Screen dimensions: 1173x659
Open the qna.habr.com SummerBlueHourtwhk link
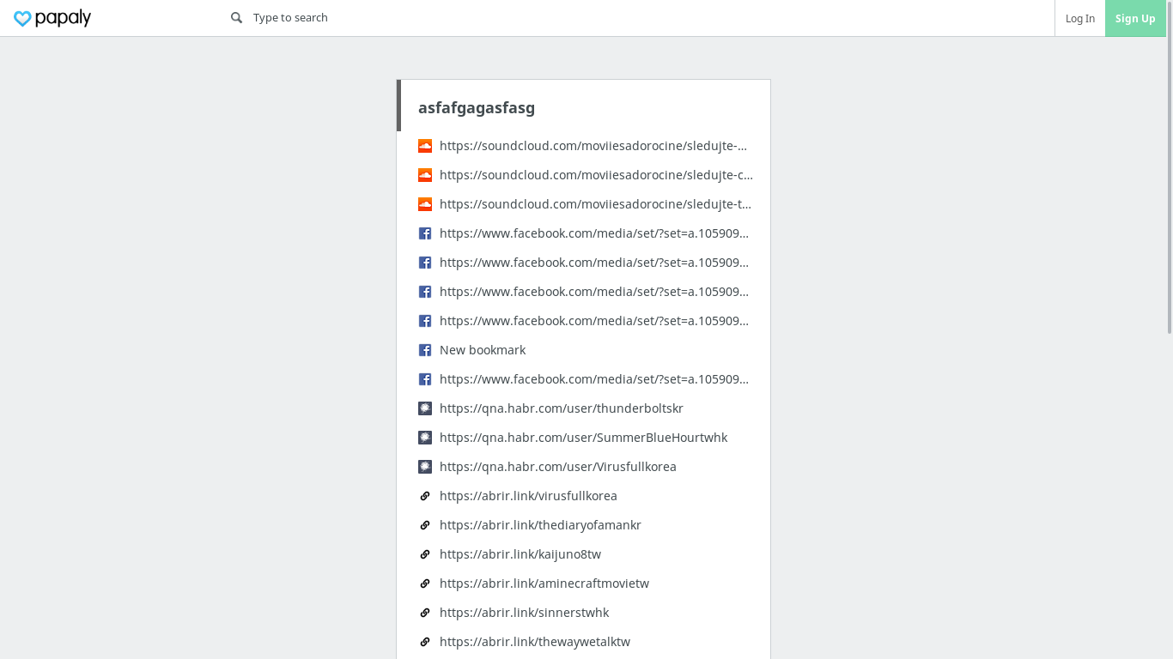pyautogui.click(x=583, y=438)
